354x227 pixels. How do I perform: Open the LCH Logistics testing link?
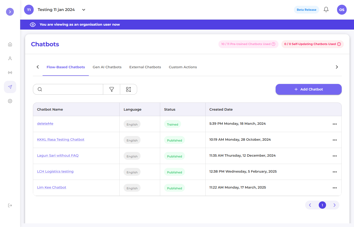coord(55,171)
